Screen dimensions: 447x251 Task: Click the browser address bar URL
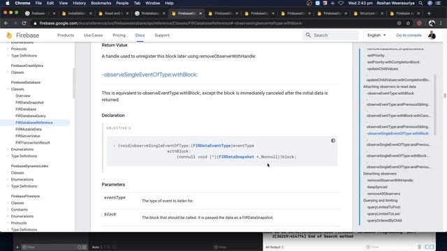pyautogui.click(x=170, y=23)
